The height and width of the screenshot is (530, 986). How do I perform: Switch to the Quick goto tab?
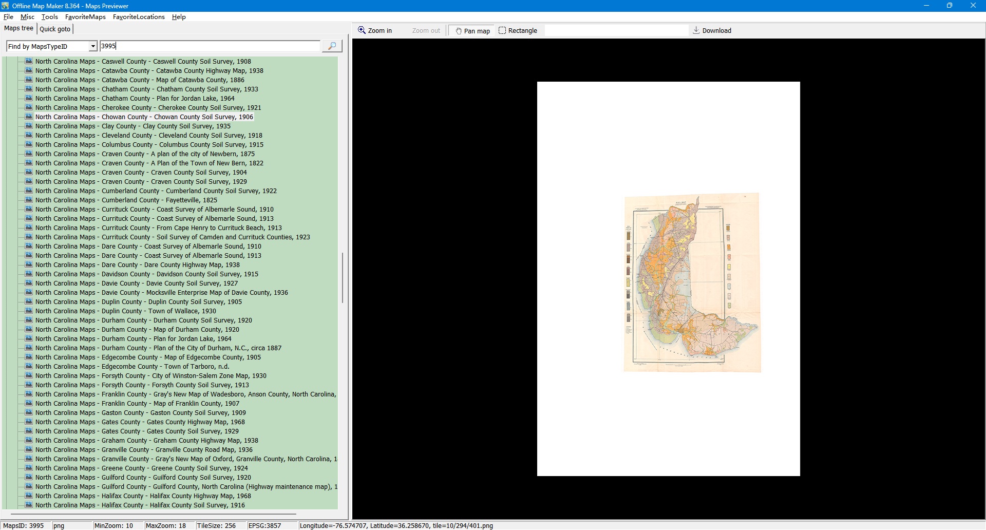[55, 29]
